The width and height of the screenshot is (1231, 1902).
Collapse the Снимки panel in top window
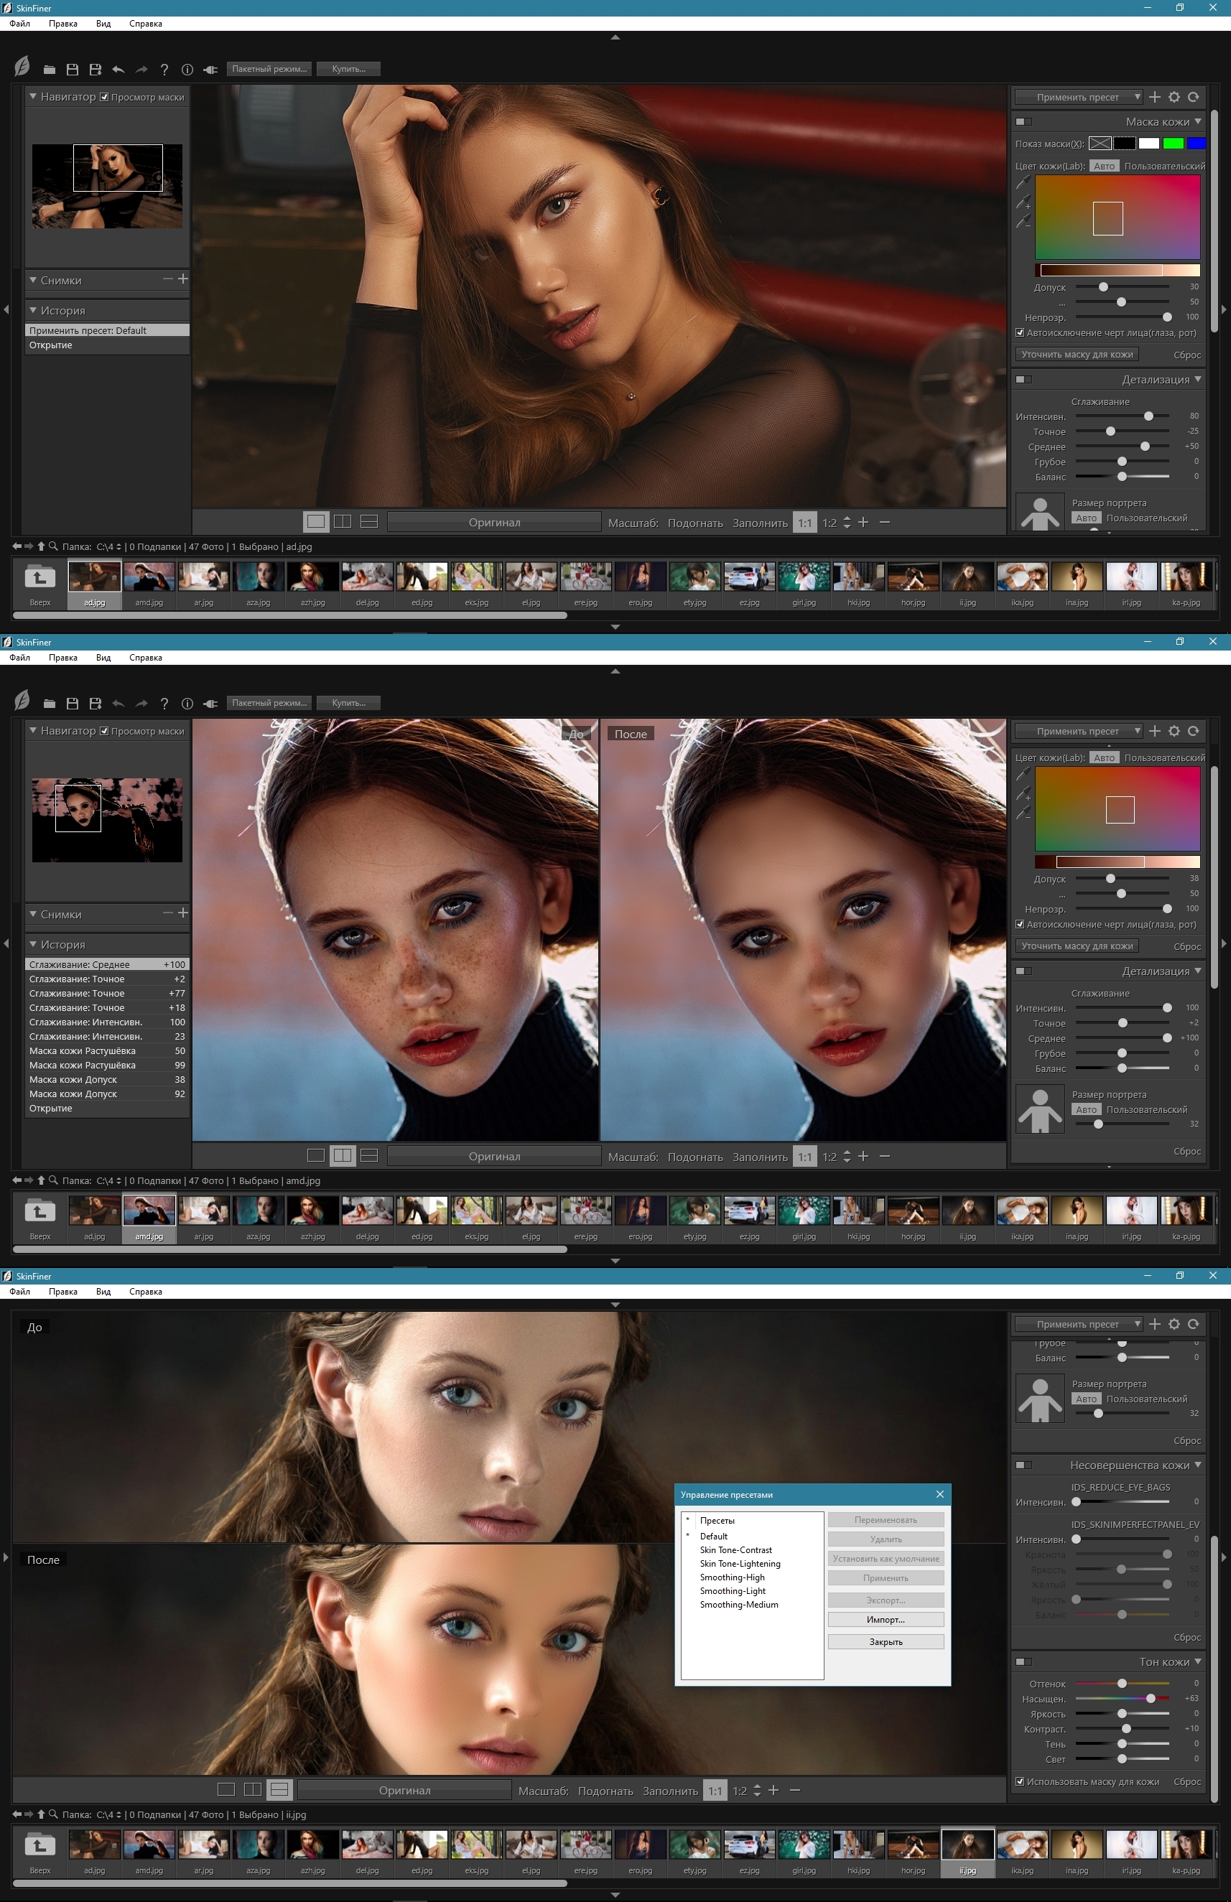coord(33,280)
